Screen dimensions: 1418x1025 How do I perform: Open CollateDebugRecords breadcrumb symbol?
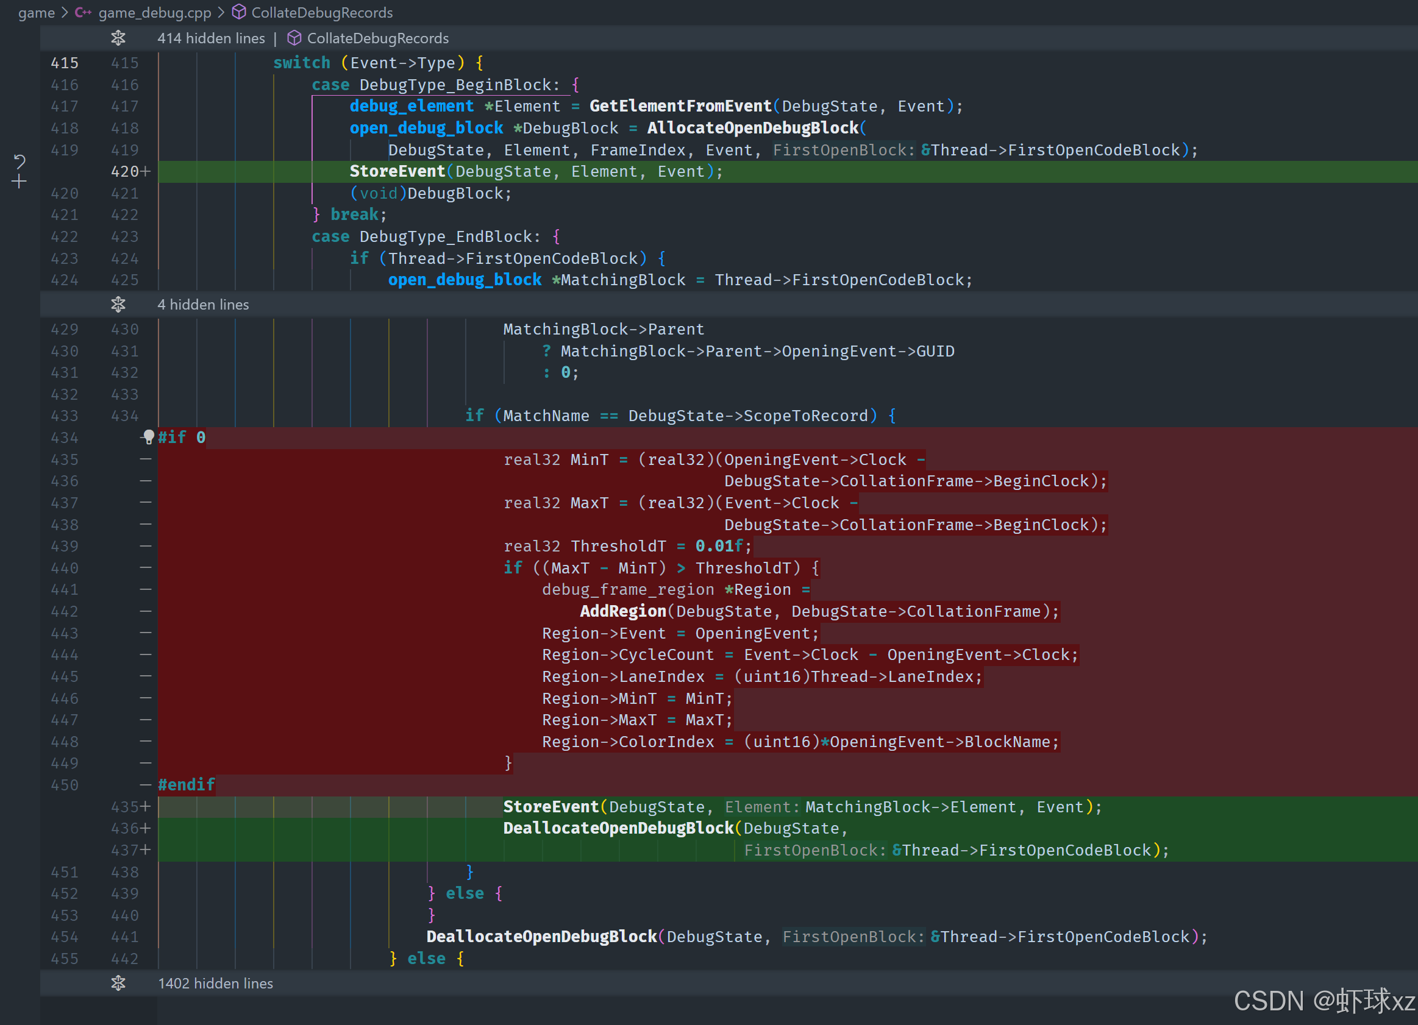321,13
